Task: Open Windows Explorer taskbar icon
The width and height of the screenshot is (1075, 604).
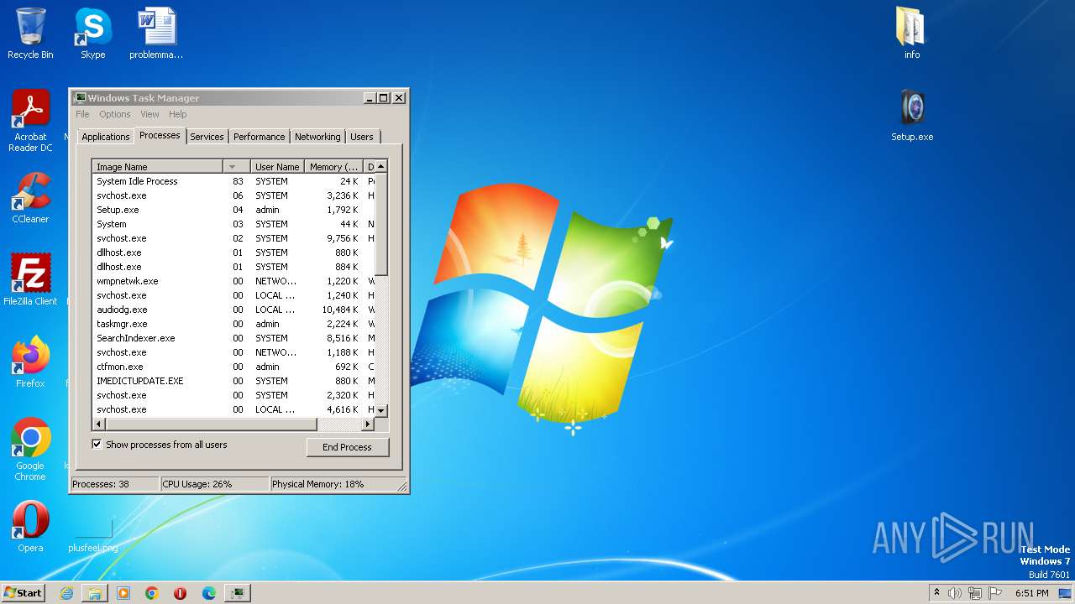Action: 95,593
